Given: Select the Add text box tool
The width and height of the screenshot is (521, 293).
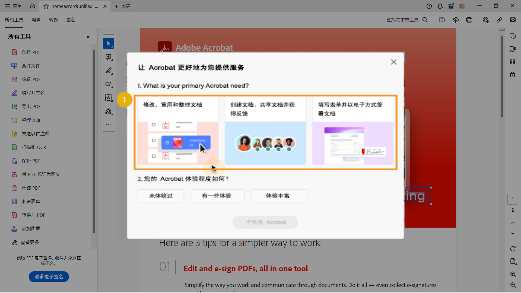Looking at the screenshot, I should pos(108,98).
